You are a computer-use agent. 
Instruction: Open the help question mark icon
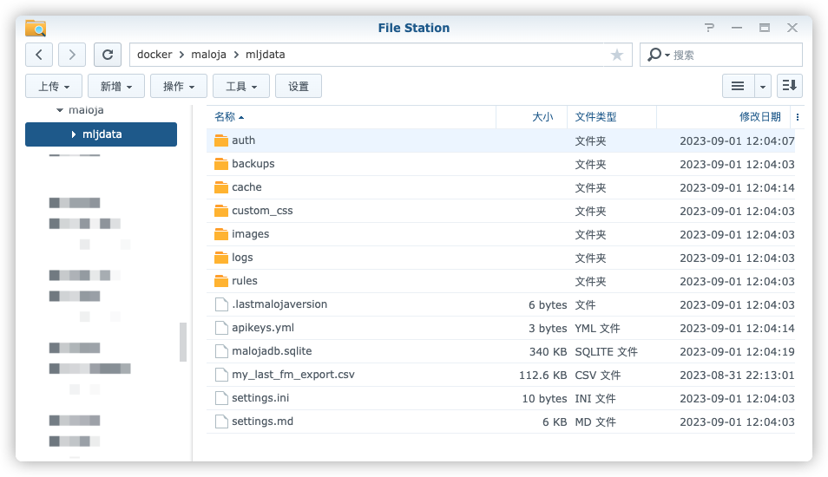click(709, 28)
